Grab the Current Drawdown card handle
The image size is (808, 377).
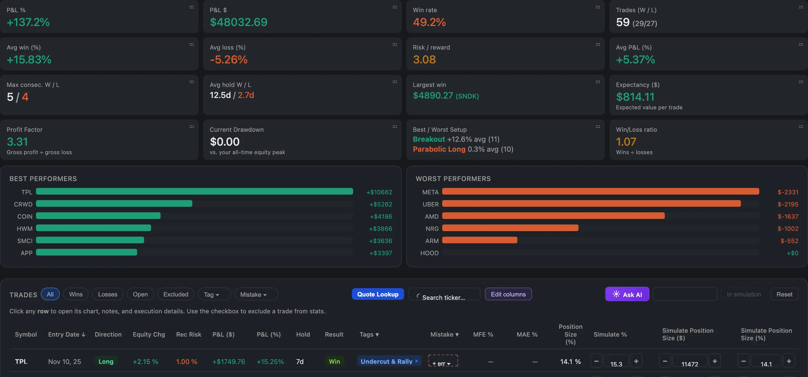(x=395, y=127)
